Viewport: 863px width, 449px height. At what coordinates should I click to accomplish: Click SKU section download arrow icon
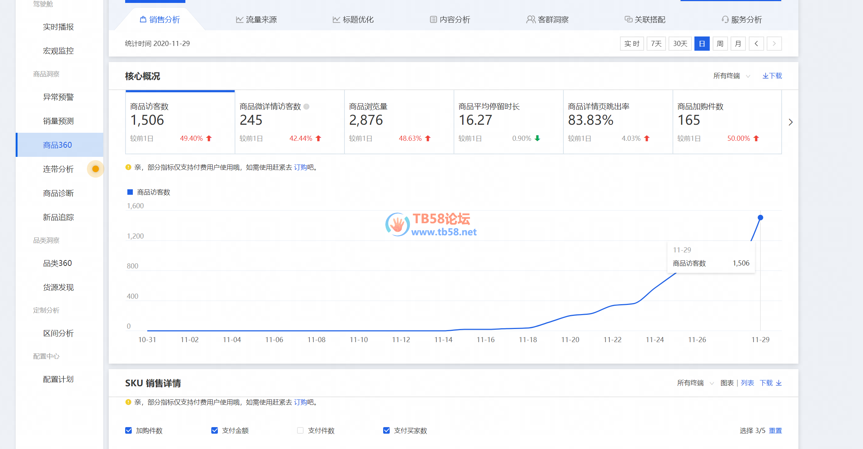coord(779,383)
